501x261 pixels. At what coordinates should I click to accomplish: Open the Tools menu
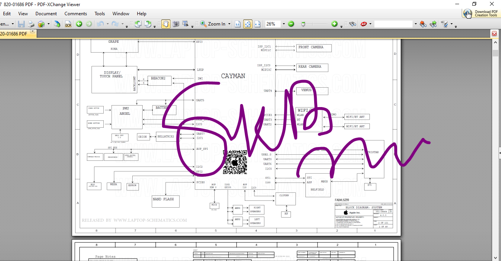point(100,13)
